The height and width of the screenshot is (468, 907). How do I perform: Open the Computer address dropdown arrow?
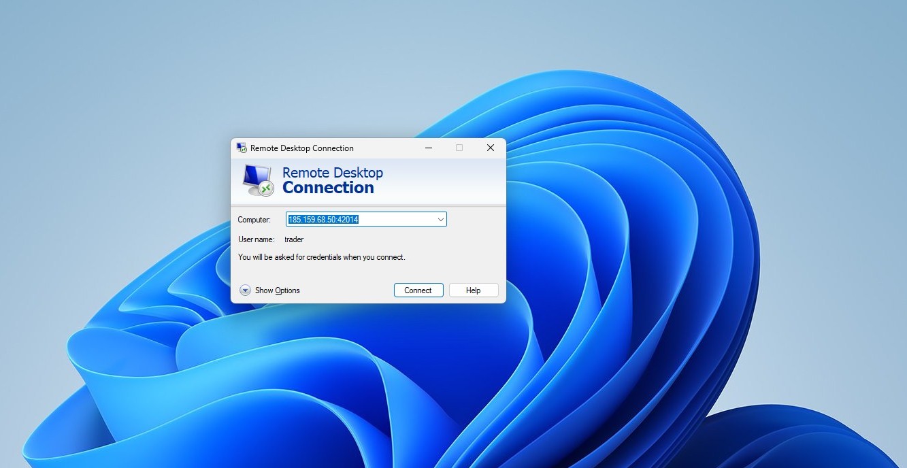440,219
